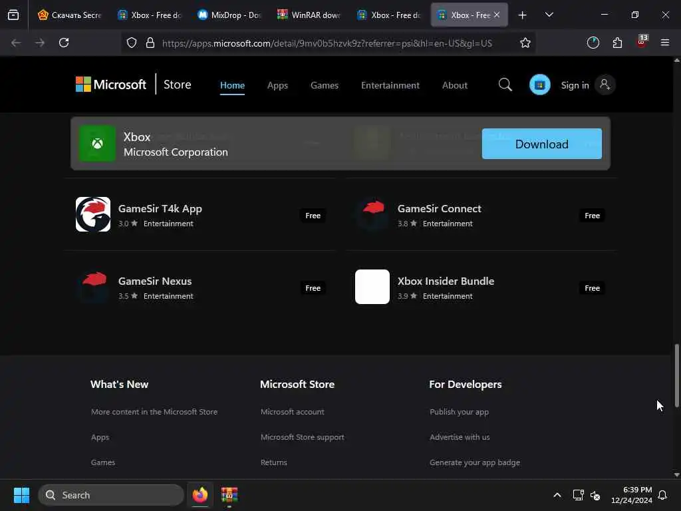Select the Apps nav item
Viewport: 681px width, 511px height.
tap(277, 85)
